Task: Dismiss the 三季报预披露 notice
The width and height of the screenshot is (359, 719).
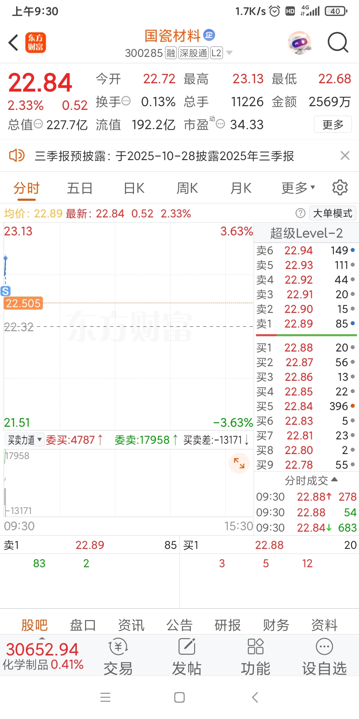Action: (345, 155)
